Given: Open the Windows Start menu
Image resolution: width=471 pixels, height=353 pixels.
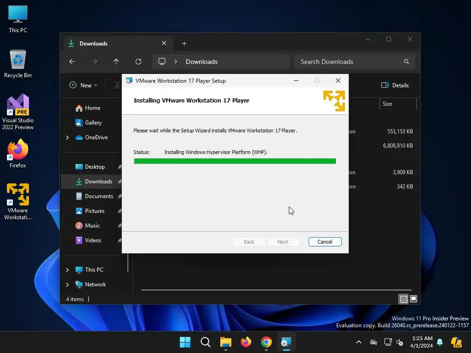Looking at the screenshot, I should tap(185, 342).
